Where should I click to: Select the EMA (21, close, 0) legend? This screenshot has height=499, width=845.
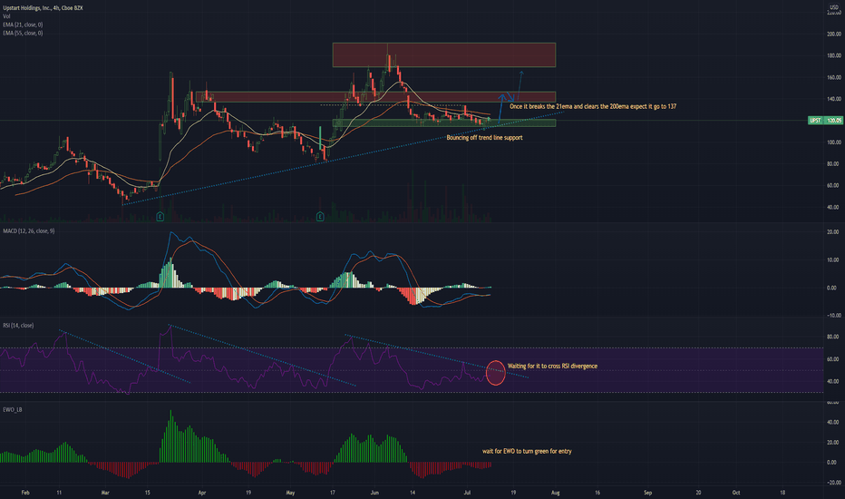(23, 24)
